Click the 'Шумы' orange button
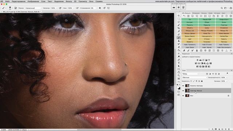233x131 pixels. (207, 28)
